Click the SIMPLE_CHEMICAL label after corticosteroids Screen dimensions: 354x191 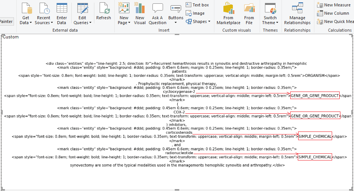pos(315,136)
